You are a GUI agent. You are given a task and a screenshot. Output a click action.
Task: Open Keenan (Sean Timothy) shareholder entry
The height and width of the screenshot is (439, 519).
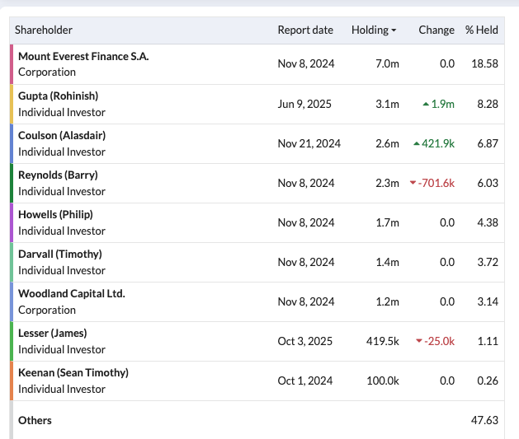[73, 373]
